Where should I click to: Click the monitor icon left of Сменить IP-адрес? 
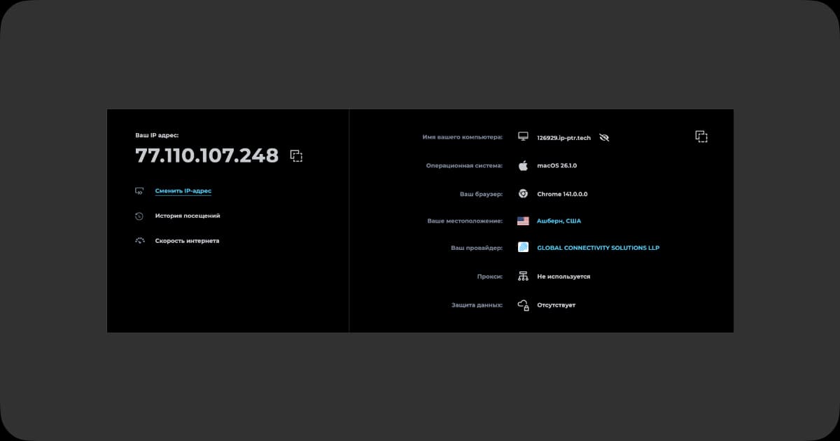point(139,191)
